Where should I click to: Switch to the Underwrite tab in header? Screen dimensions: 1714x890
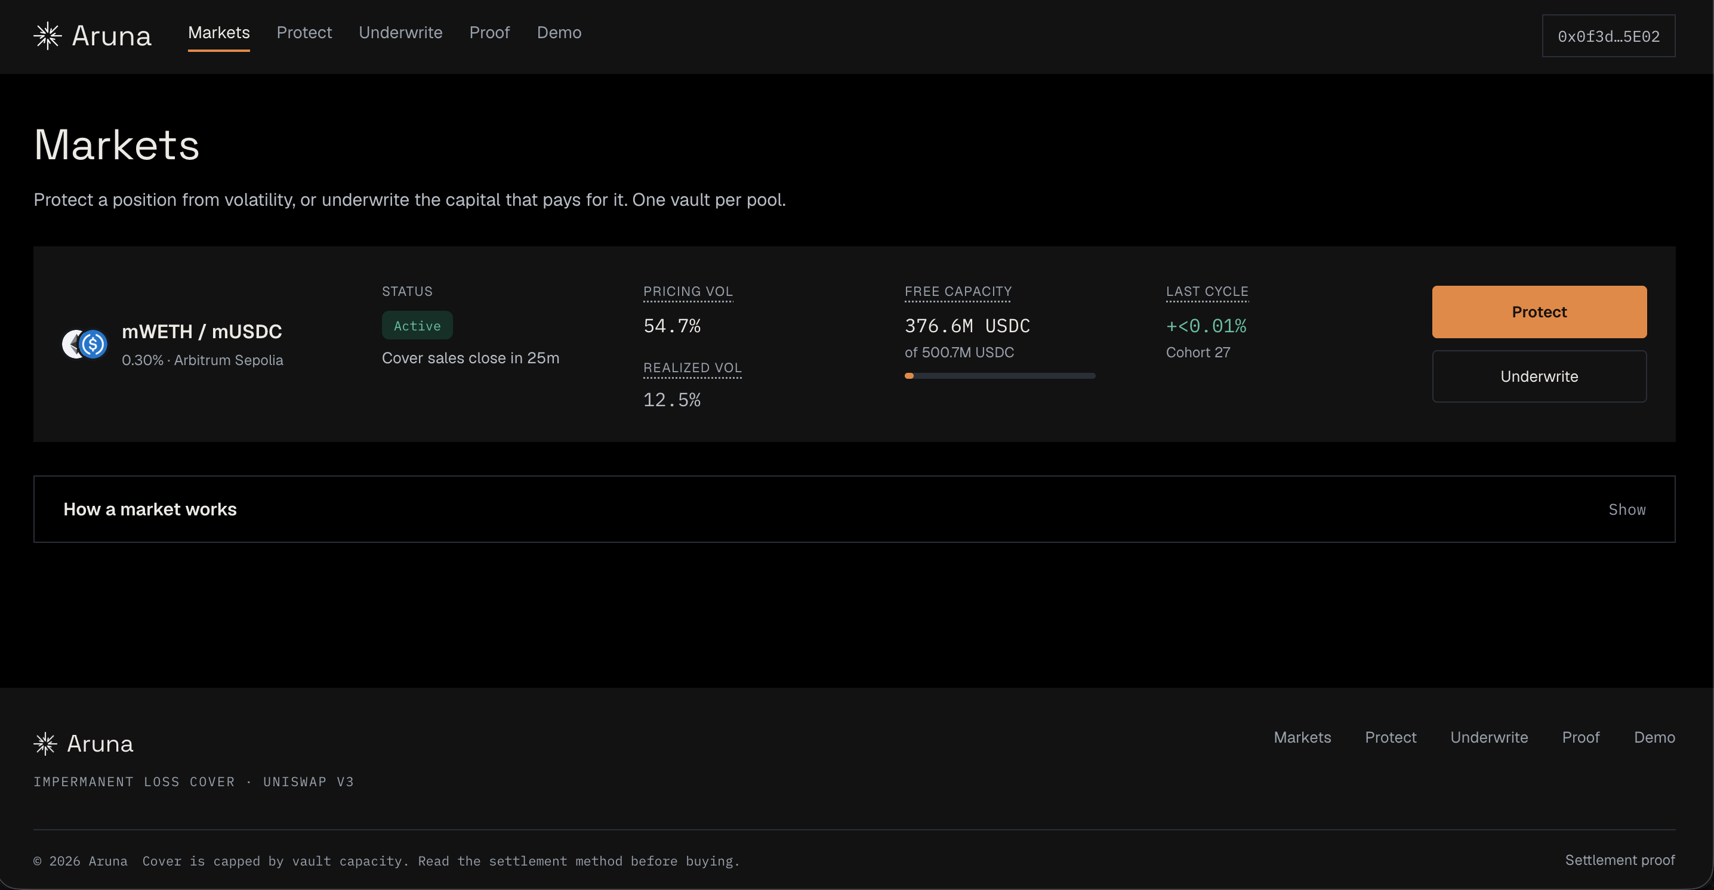pos(400,33)
